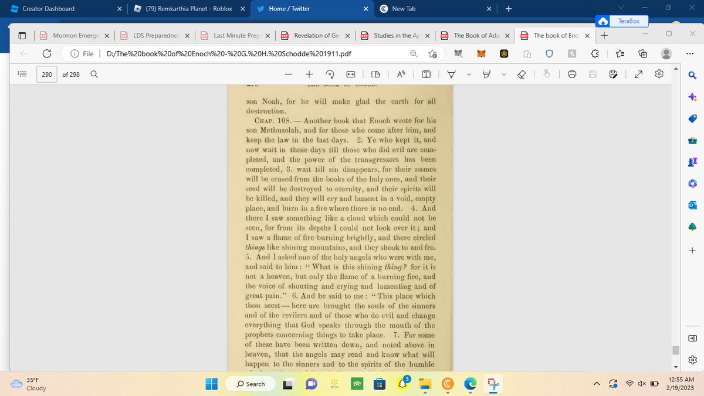Zoom out the PDF page
704x396 pixels.
tap(289, 75)
